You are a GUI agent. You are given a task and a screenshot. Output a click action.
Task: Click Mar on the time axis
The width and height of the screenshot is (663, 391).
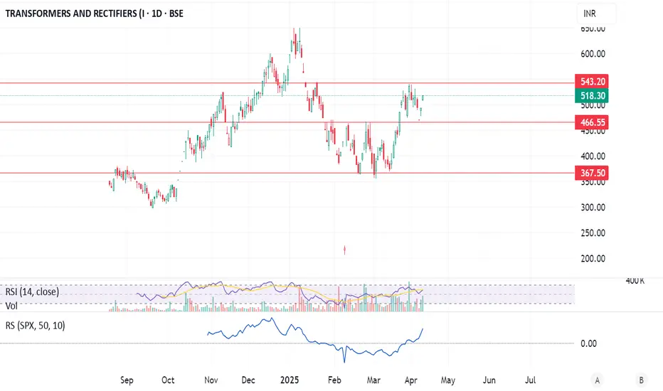(373, 380)
